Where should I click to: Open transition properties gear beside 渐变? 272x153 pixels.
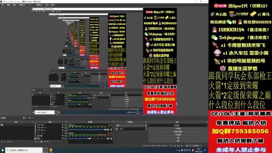click(x=146, y=125)
